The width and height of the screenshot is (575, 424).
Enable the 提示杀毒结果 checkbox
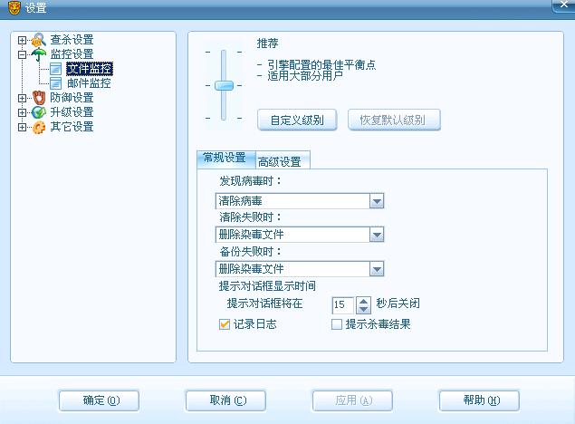click(336, 324)
